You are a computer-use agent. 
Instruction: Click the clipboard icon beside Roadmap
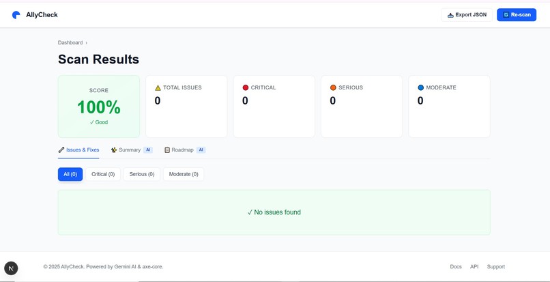167,150
